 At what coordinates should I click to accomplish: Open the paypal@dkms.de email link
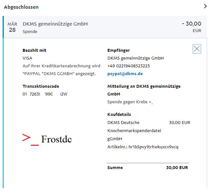pos(125,74)
